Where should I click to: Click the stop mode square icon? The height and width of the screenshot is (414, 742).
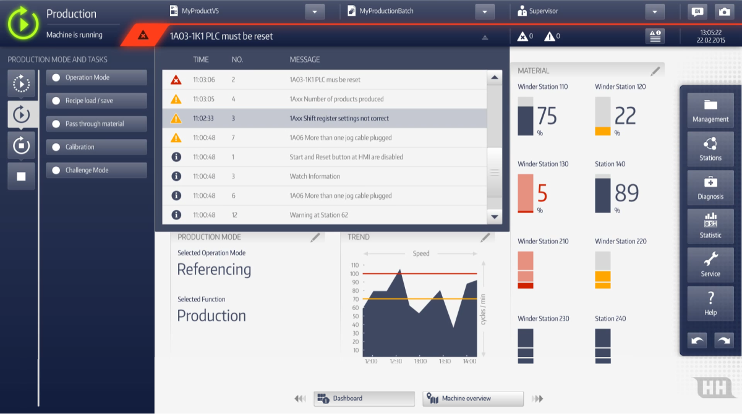(x=21, y=177)
